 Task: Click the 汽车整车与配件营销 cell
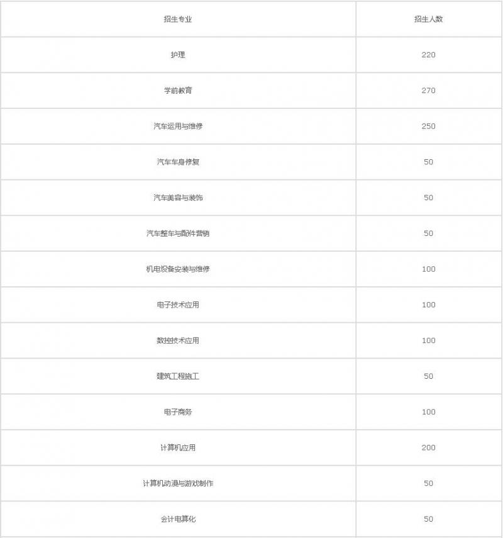point(178,233)
